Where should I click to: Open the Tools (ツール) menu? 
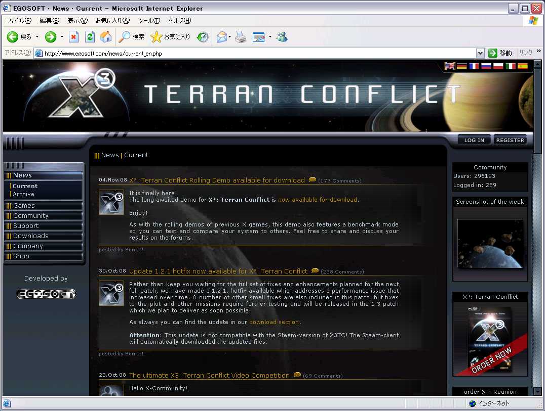149,20
